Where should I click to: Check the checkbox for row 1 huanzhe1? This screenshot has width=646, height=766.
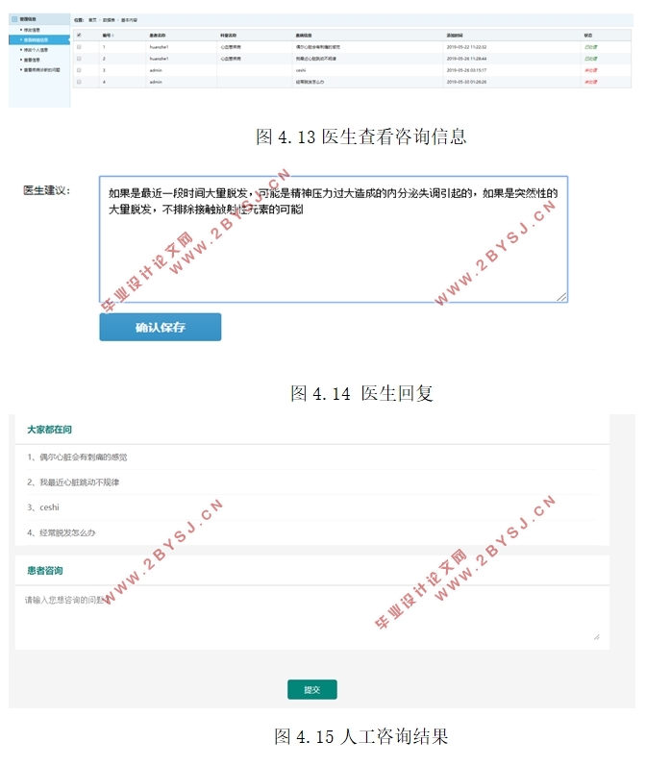click(79, 47)
